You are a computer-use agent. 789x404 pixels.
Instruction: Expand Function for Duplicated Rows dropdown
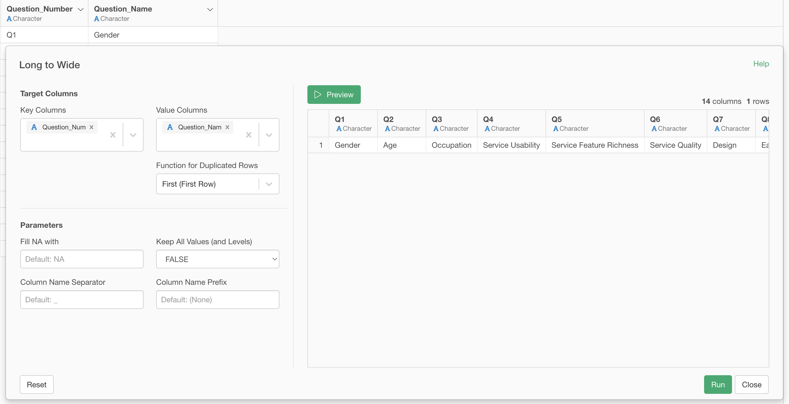click(269, 184)
